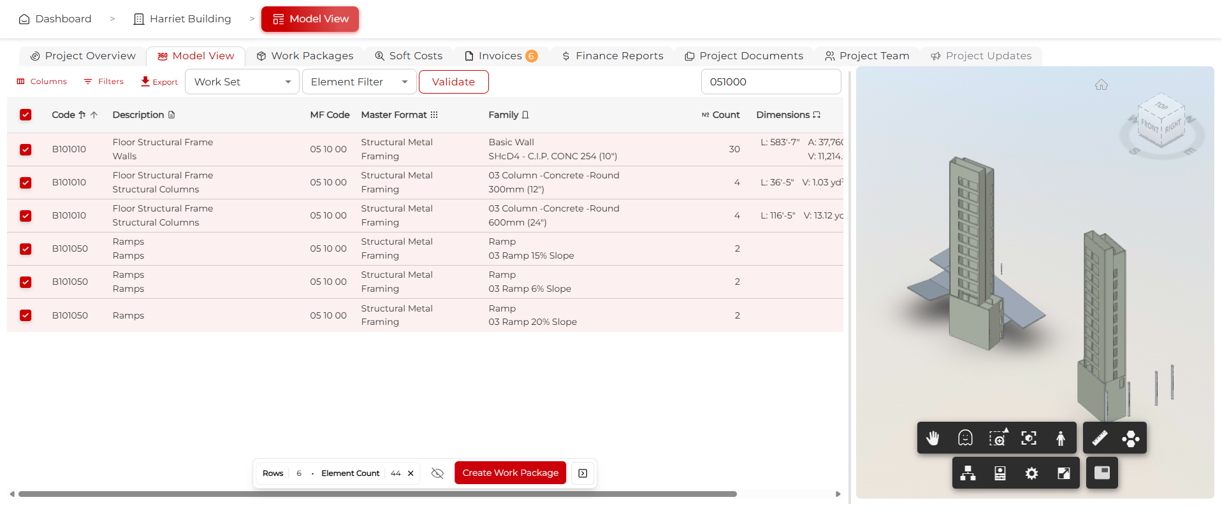Uncheck the Ramp 6% Slope row checkbox
The height and width of the screenshot is (509, 1222).
(x=25, y=282)
